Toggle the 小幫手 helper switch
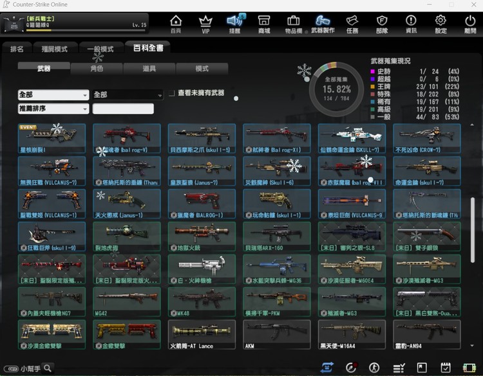This screenshot has height=376, width=483. [x=10, y=368]
